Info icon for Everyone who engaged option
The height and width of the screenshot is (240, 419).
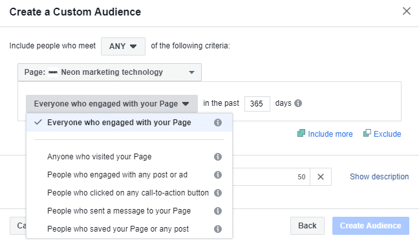coord(218,123)
